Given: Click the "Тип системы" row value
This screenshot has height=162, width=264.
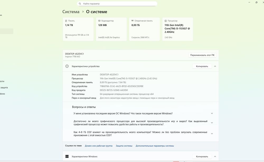Looking at the screenshot, I should pos(127,94).
